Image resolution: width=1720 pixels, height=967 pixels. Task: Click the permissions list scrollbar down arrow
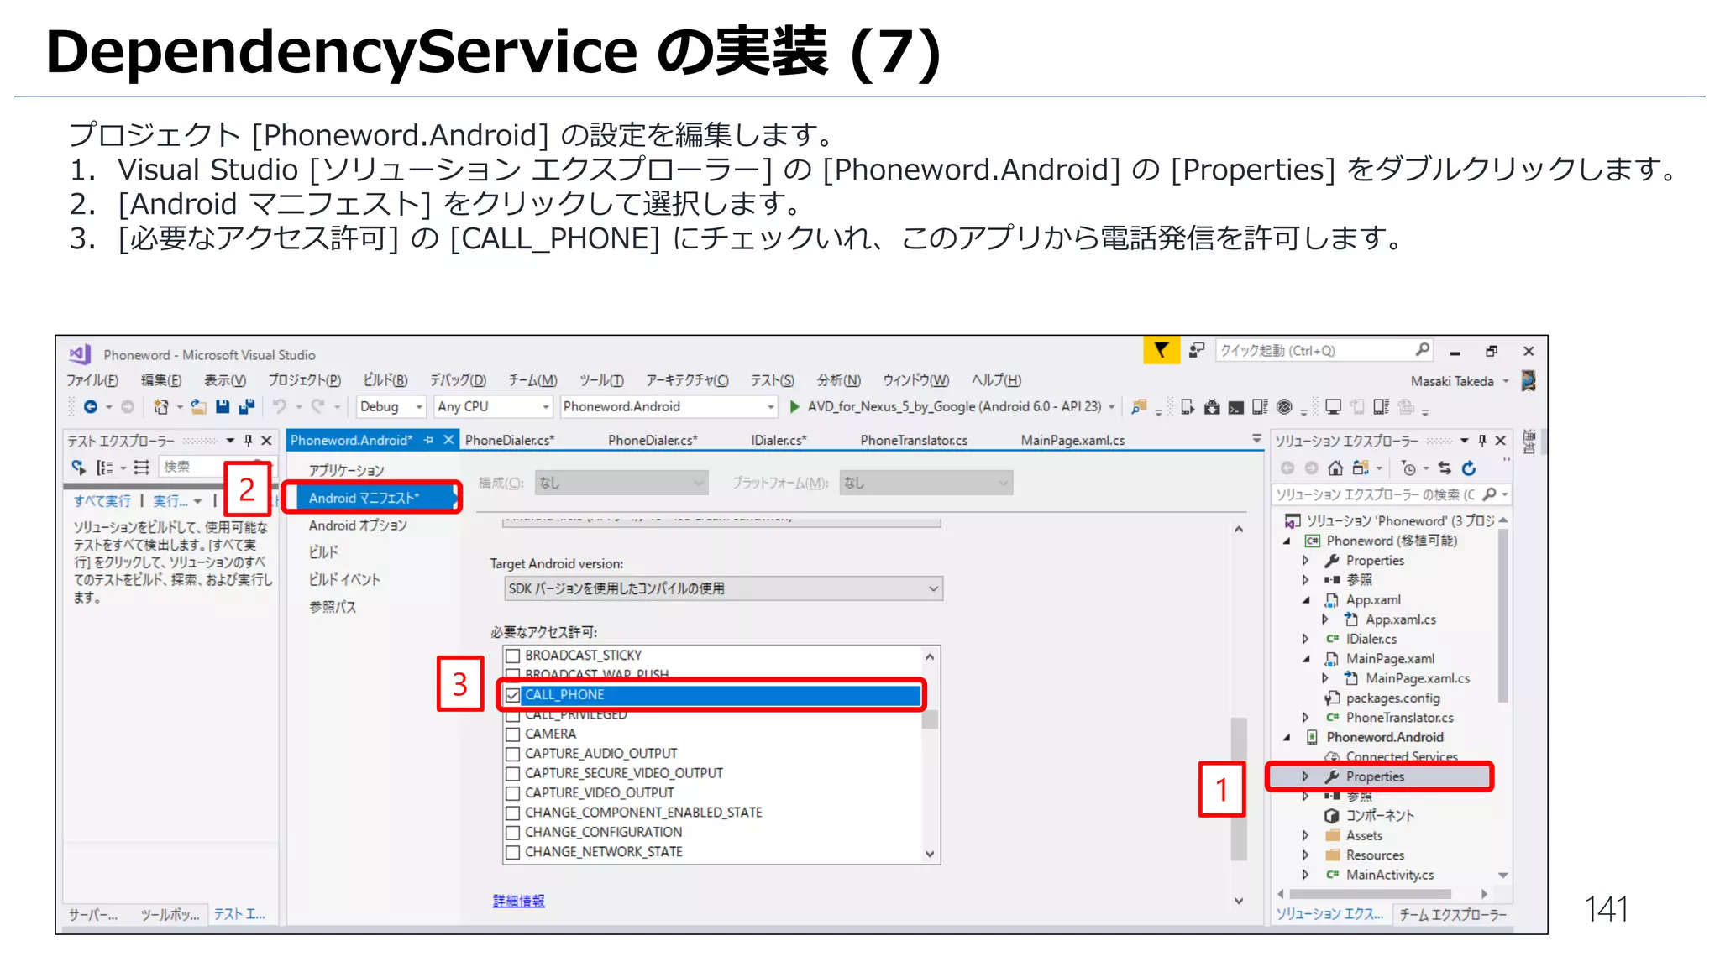(930, 854)
